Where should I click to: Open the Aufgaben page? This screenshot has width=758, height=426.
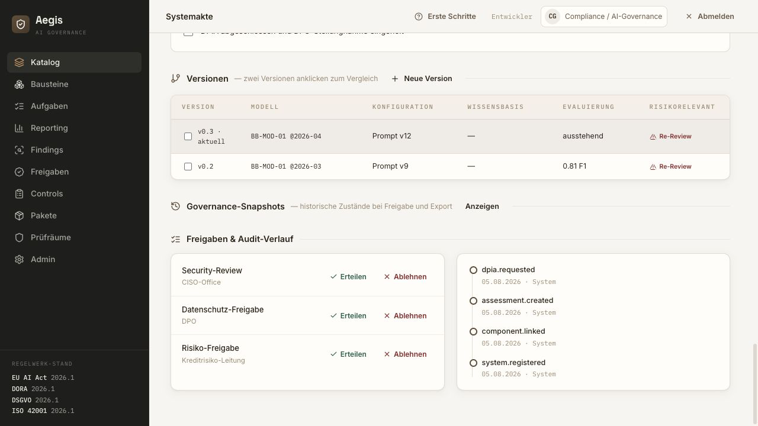coord(74,106)
